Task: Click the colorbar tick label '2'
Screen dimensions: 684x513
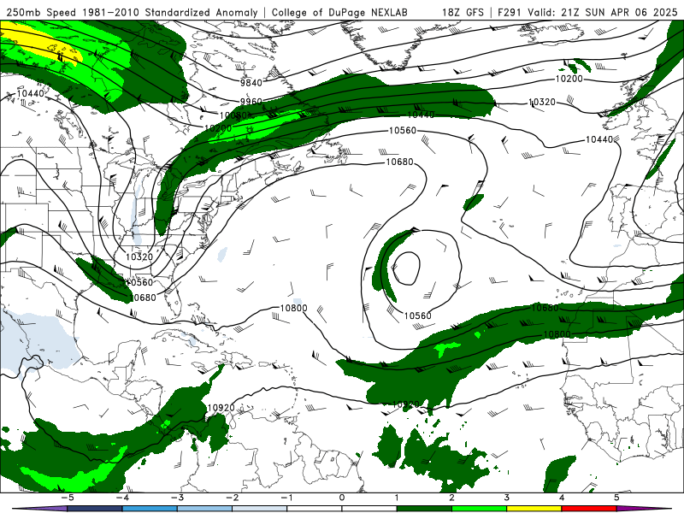Action: pos(451,498)
